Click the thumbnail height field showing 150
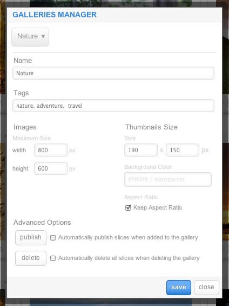The width and height of the screenshot is (229, 306). coord(183,150)
